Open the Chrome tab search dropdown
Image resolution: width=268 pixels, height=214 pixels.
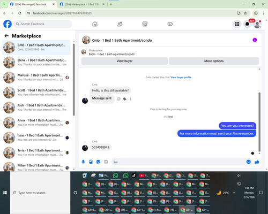4,4
